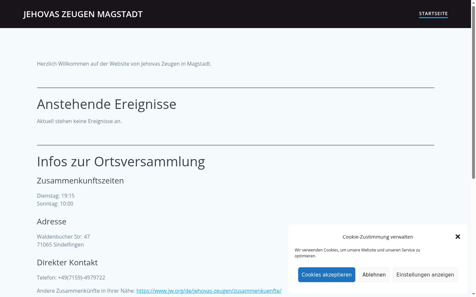Follow the jw.org zusammenkuenfte link
This screenshot has height=297, width=476.
209,291
